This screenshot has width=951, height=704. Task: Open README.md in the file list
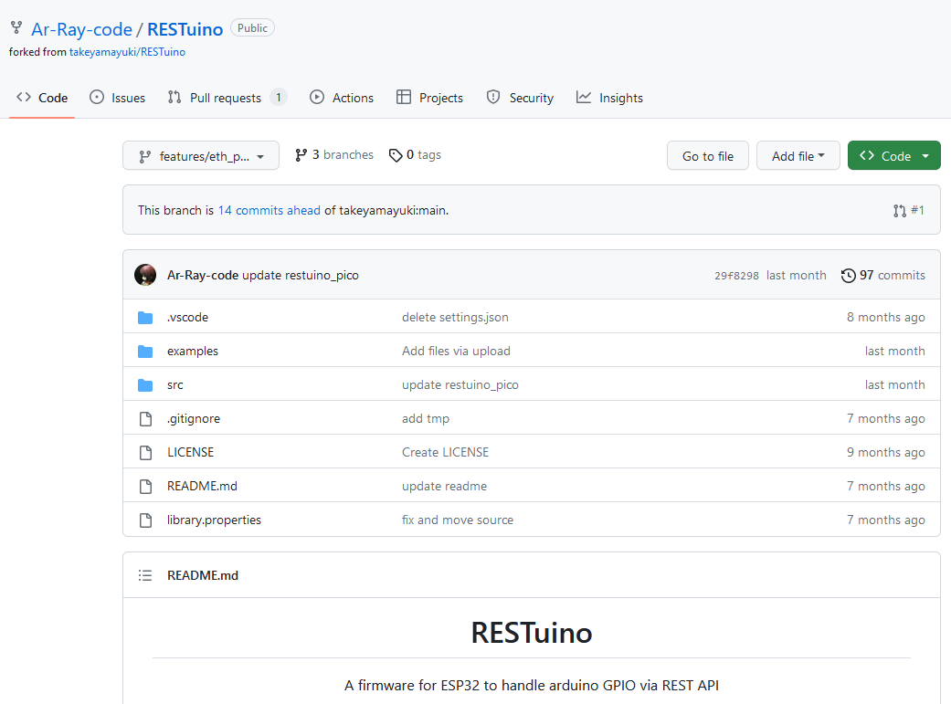point(202,487)
